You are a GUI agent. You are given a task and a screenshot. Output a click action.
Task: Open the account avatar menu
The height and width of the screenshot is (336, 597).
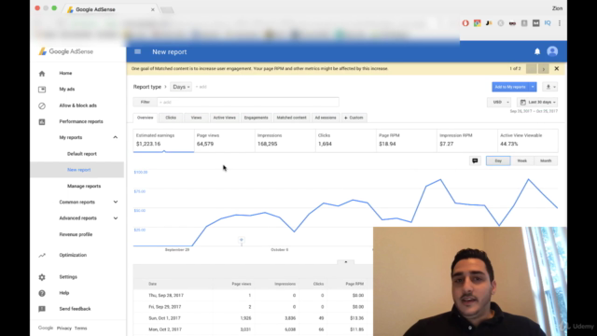pos(552,51)
